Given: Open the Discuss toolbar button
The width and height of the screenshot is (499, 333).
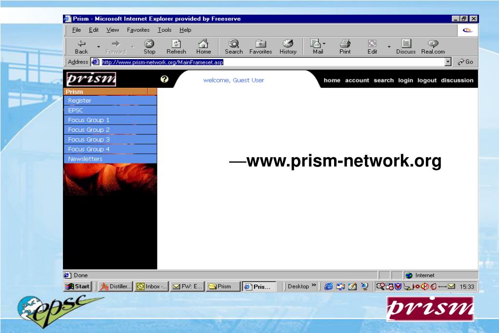Looking at the screenshot, I should pos(406,46).
